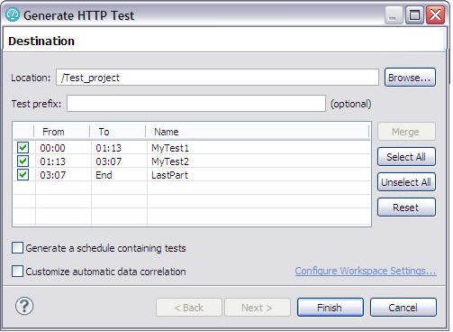Viewport: 453px width, 332px height.
Task: Cancel the Generate HTTP Test dialog
Action: tap(403, 308)
